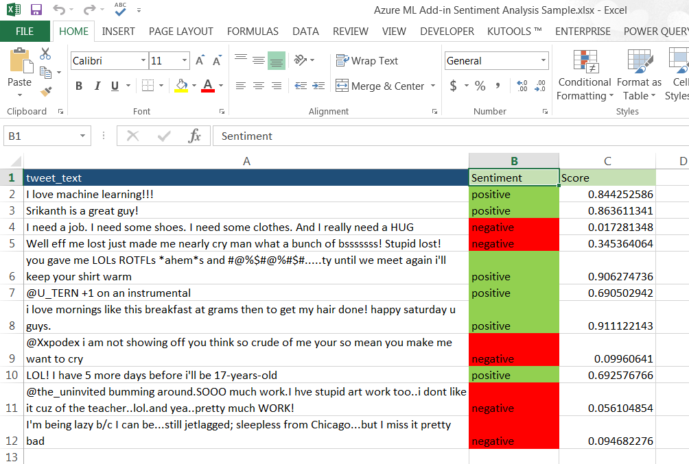Open the Conditional Formatting menu
The width and height of the screenshot is (689, 464).
[585, 75]
